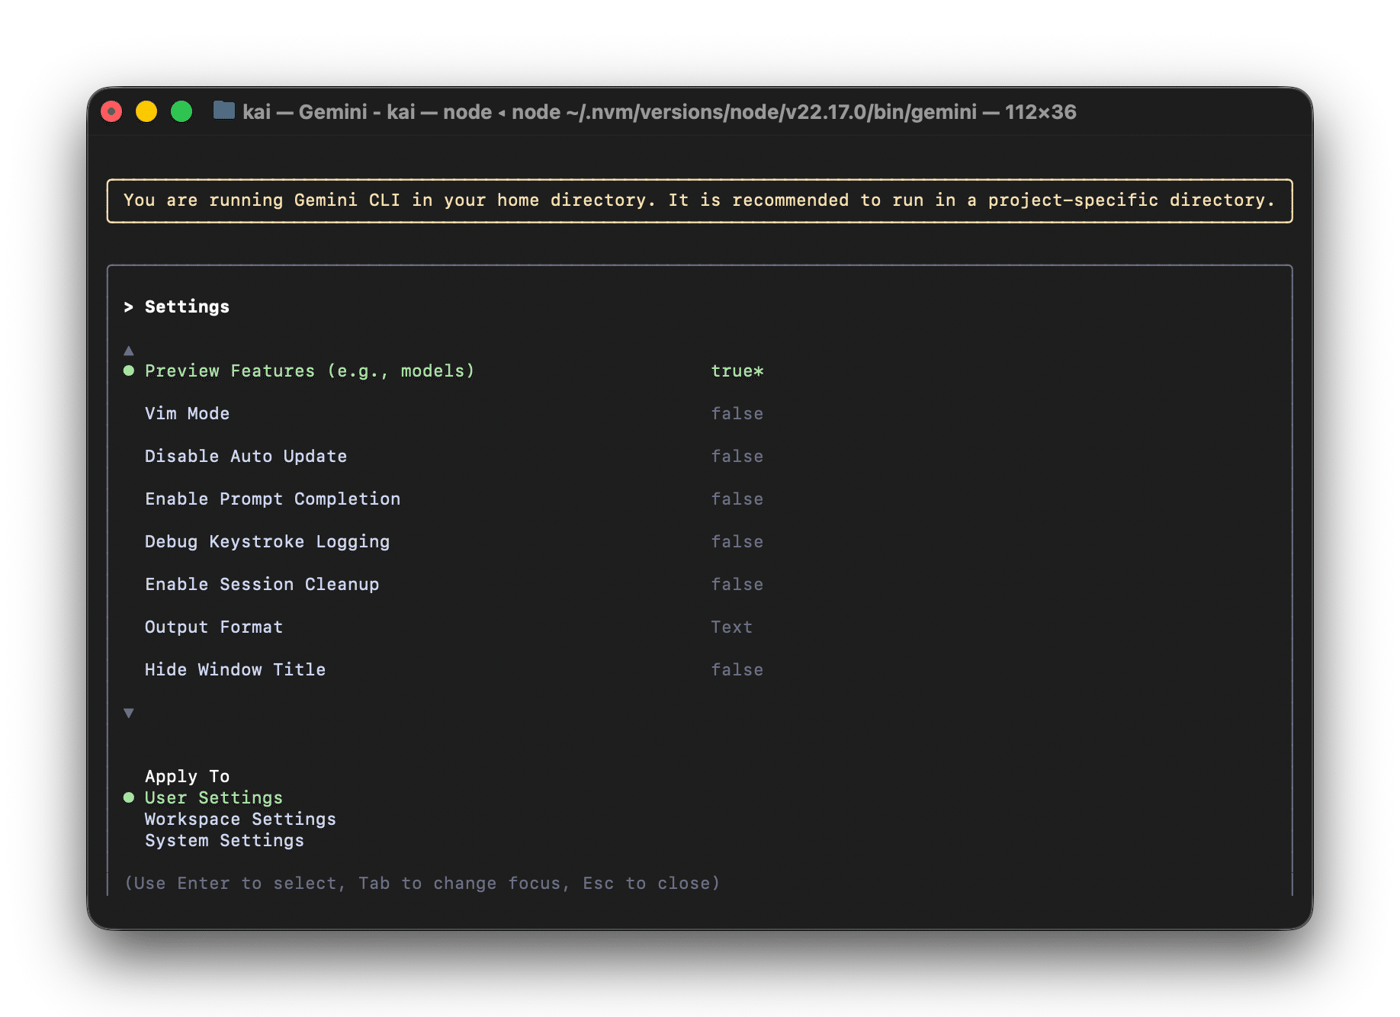1400x1017 pixels.
Task: Minimize the terminal with the yellow button
Action: [146, 112]
